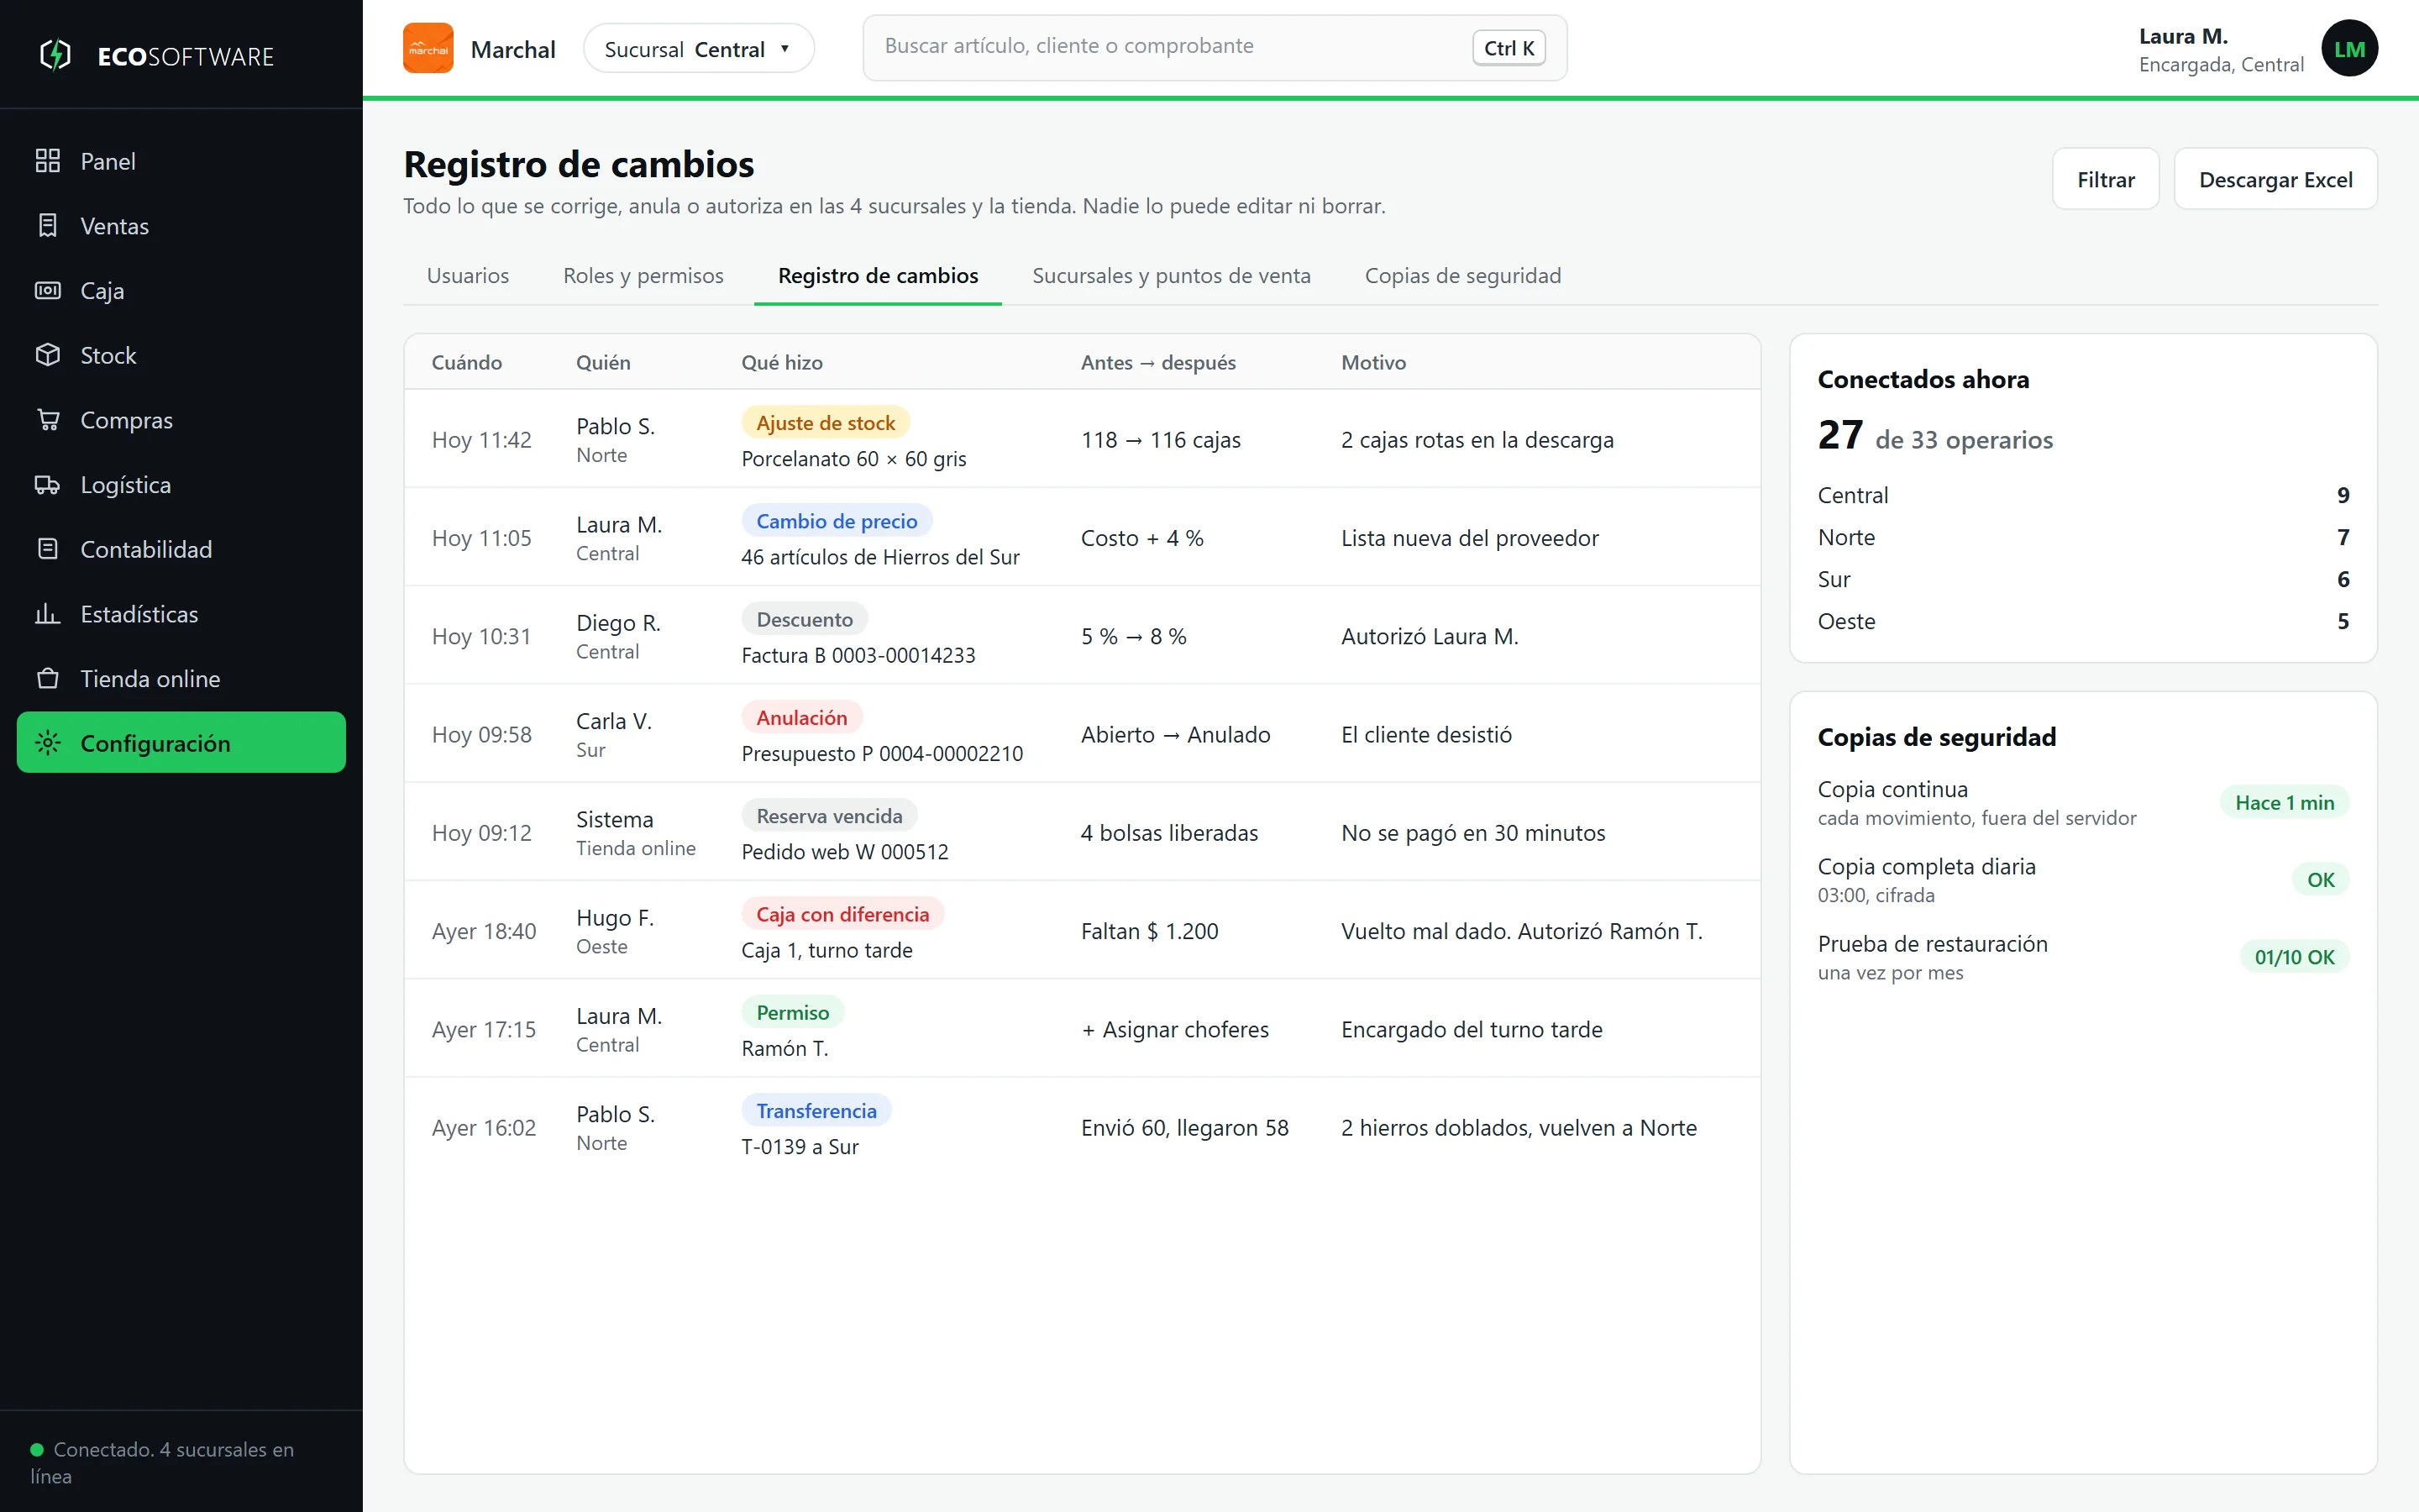Image resolution: width=2419 pixels, height=1512 pixels.
Task: Click the Permiso tag
Action: pos(793,1012)
